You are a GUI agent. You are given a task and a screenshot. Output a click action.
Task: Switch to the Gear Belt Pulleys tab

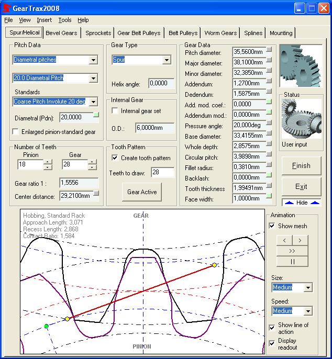(139, 33)
